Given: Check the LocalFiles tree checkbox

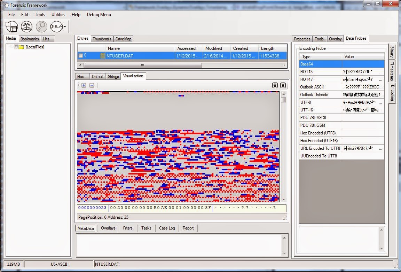Looking at the screenshot, I should coord(16,47).
